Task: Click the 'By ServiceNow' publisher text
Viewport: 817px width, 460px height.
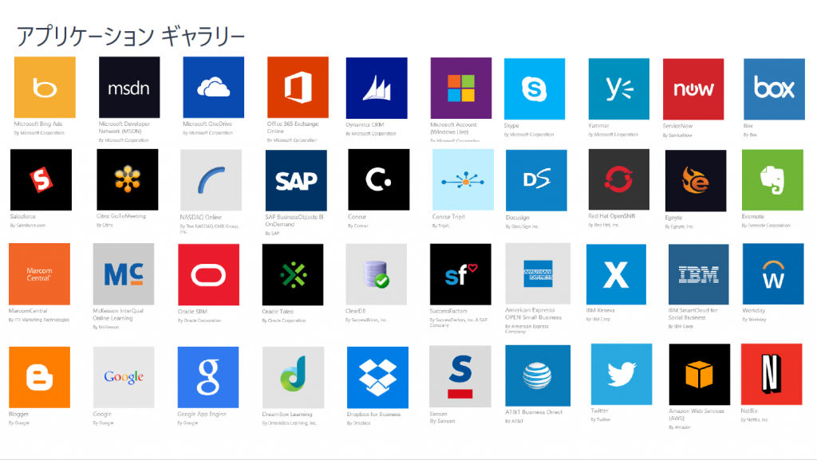Action: (x=677, y=136)
